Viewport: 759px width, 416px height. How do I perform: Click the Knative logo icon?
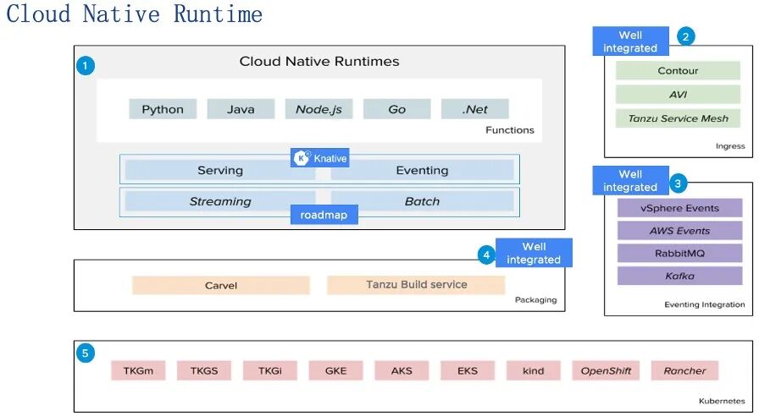tap(302, 158)
